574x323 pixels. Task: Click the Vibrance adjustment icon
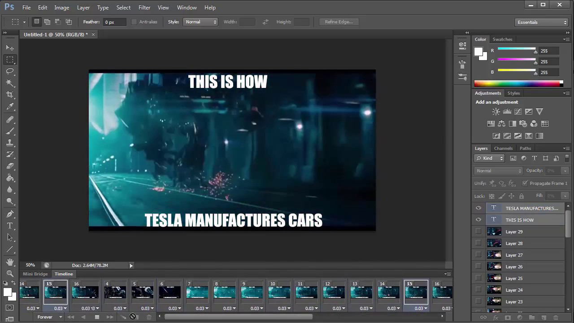pyautogui.click(x=539, y=112)
